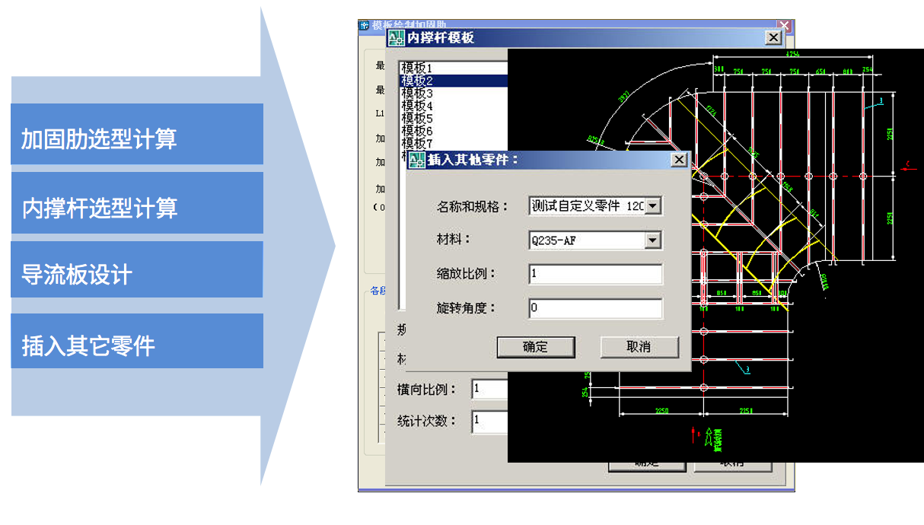The image size is (924, 525).
Task: Click the 统计次数 input field
Action: tap(489, 420)
